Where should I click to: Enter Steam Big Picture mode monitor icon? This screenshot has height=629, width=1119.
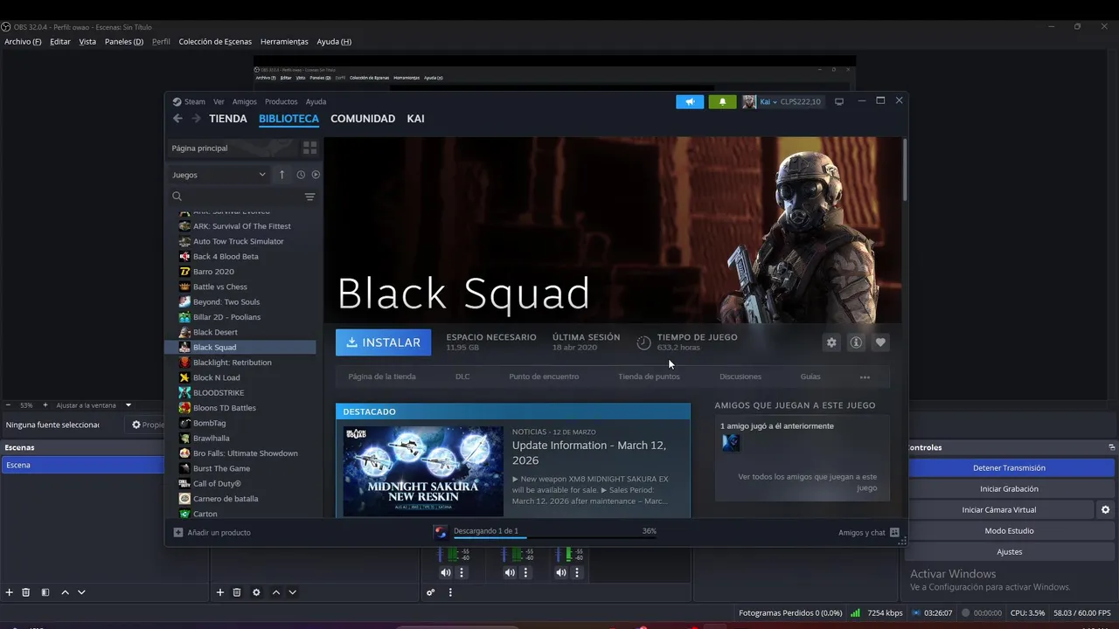coord(839,101)
